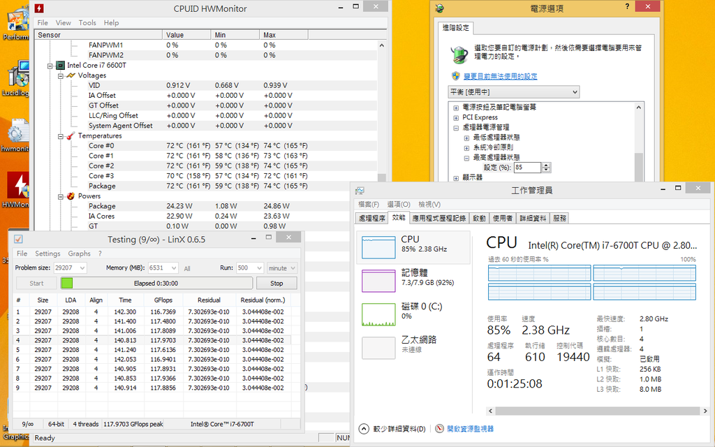
Task: Expand the PCI Express power setting
Action: [x=456, y=117]
